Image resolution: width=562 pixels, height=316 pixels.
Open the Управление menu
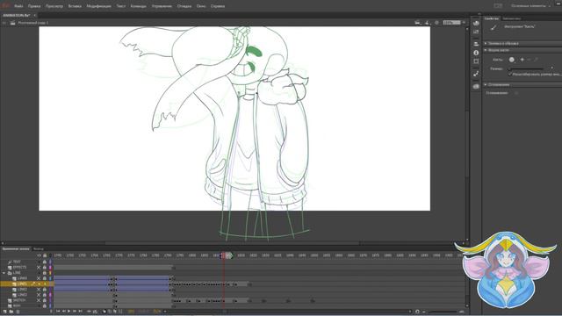(162, 6)
